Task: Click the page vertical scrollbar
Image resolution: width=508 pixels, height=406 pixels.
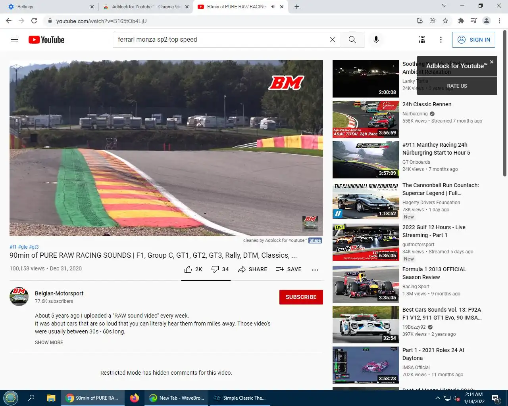Action: tap(505, 103)
